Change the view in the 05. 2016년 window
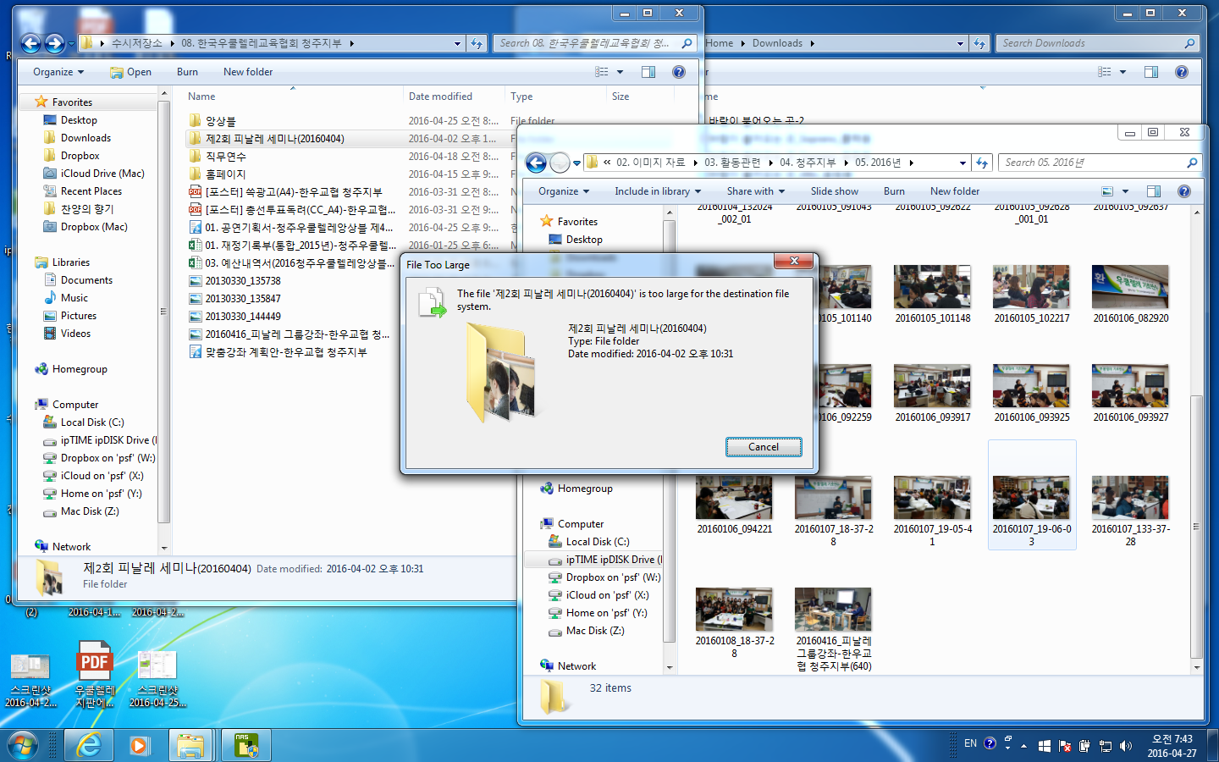Screen dimensions: 1219x762 [x=1107, y=191]
